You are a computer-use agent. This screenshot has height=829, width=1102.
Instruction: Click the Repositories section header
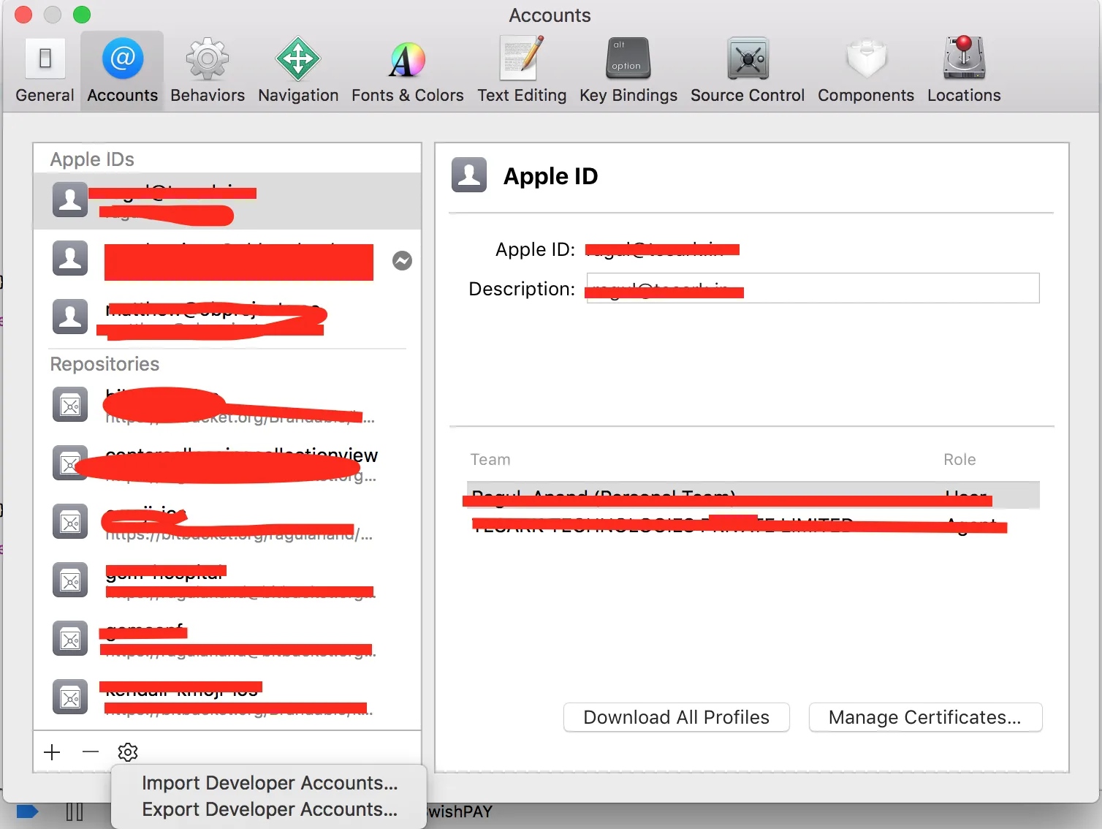tap(104, 364)
